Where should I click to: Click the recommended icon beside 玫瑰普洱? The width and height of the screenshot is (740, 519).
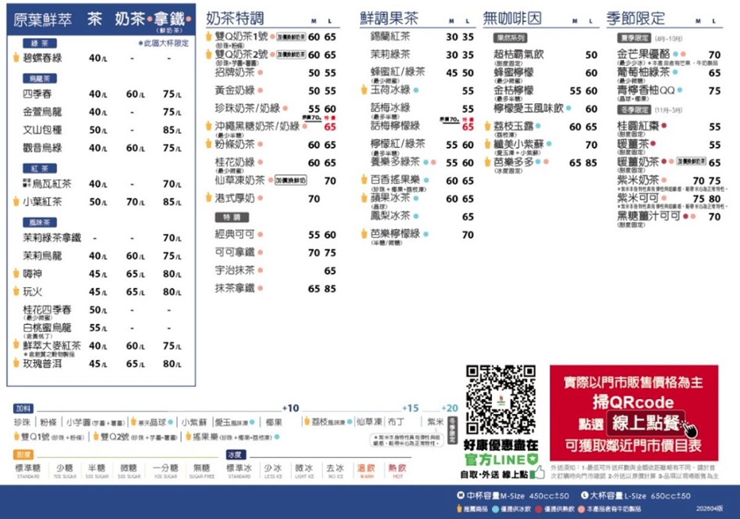pyautogui.click(x=15, y=363)
